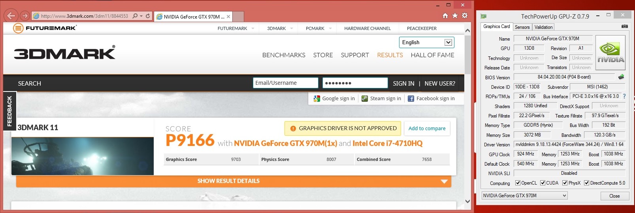Open the browser Tools gear icon
Screen dimensions: 635x213
click(x=465, y=16)
